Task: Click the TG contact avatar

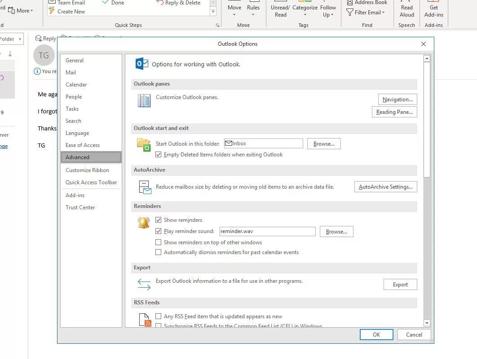Action: (x=44, y=55)
